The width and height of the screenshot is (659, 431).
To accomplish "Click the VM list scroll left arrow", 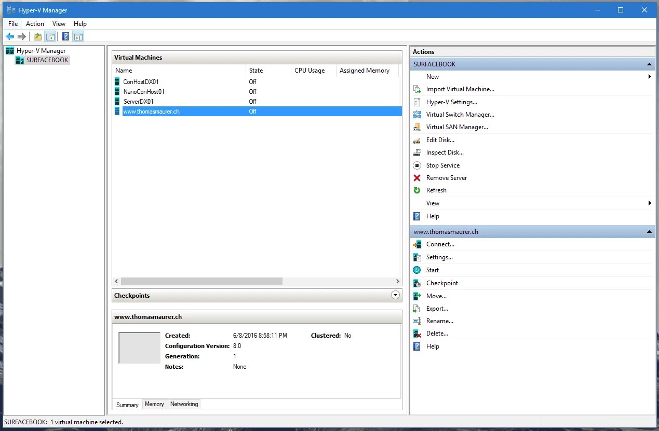I will click(117, 281).
